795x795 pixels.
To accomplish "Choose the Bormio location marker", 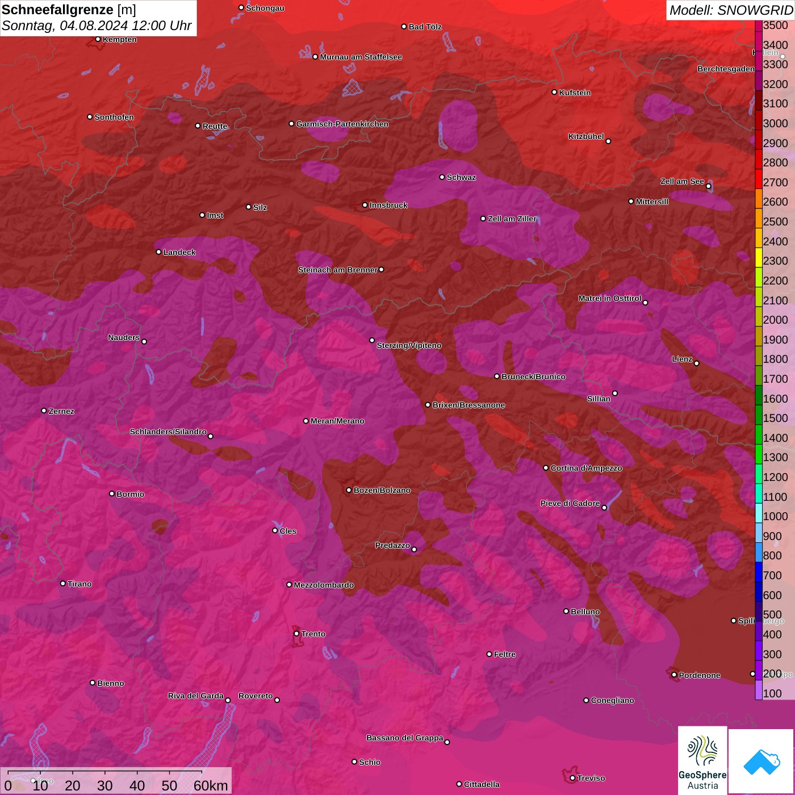I will [112, 493].
